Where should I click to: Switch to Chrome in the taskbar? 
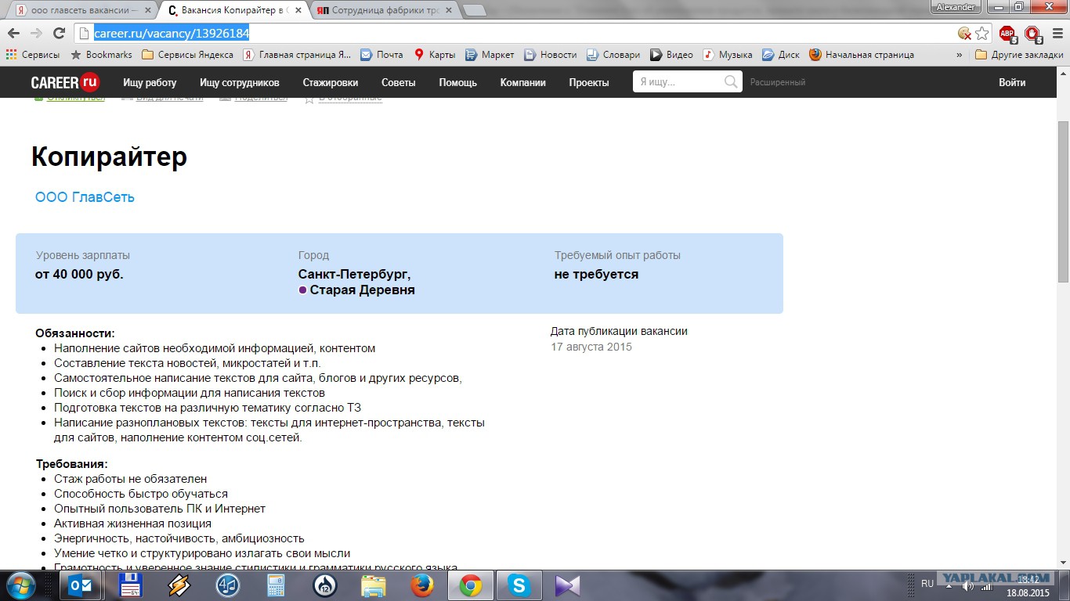click(471, 585)
